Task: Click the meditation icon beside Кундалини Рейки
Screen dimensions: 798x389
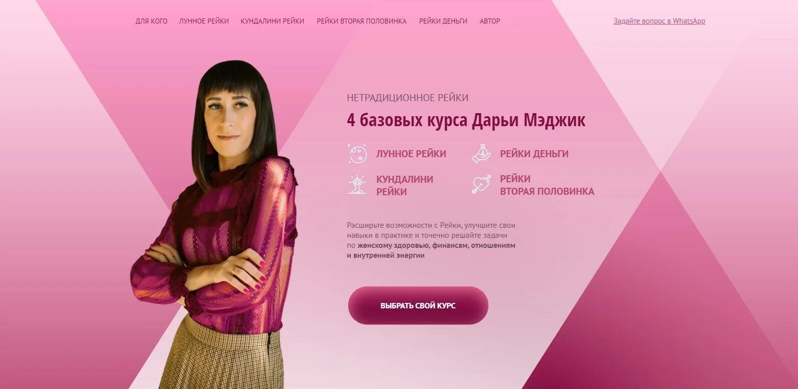Action: (357, 185)
